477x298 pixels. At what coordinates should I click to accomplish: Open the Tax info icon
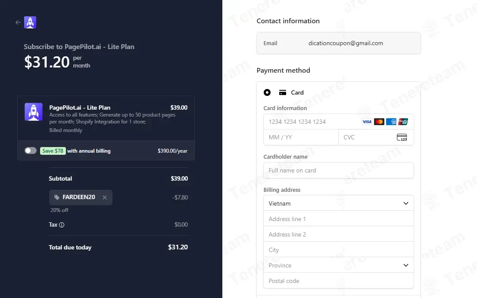62,225
